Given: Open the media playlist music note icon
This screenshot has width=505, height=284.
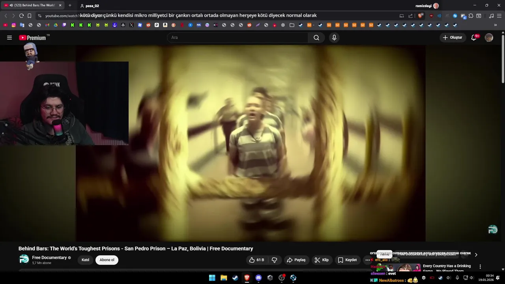Looking at the screenshot, I should point(491,16).
